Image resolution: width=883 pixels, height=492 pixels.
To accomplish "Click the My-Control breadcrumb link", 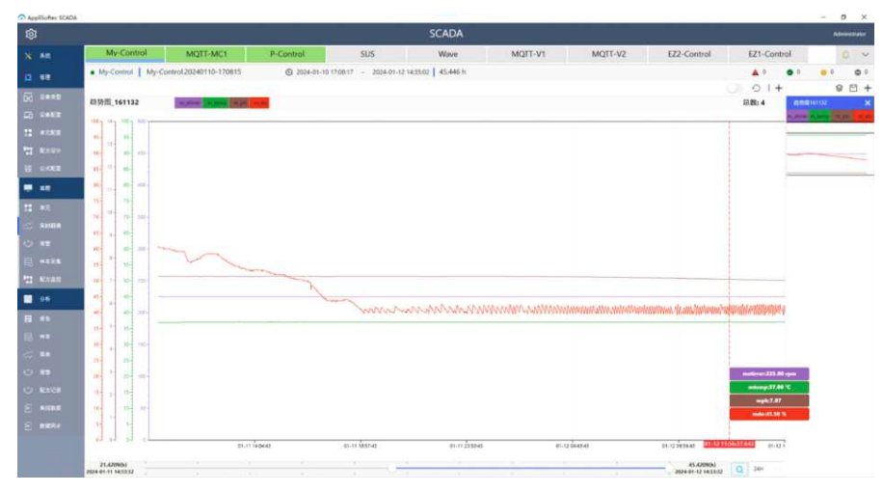I will pos(116,71).
